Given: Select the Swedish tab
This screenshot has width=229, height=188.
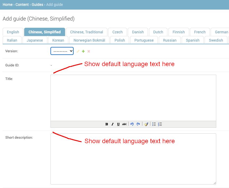Looking at the screenshot, I should (x=216, y=40).
